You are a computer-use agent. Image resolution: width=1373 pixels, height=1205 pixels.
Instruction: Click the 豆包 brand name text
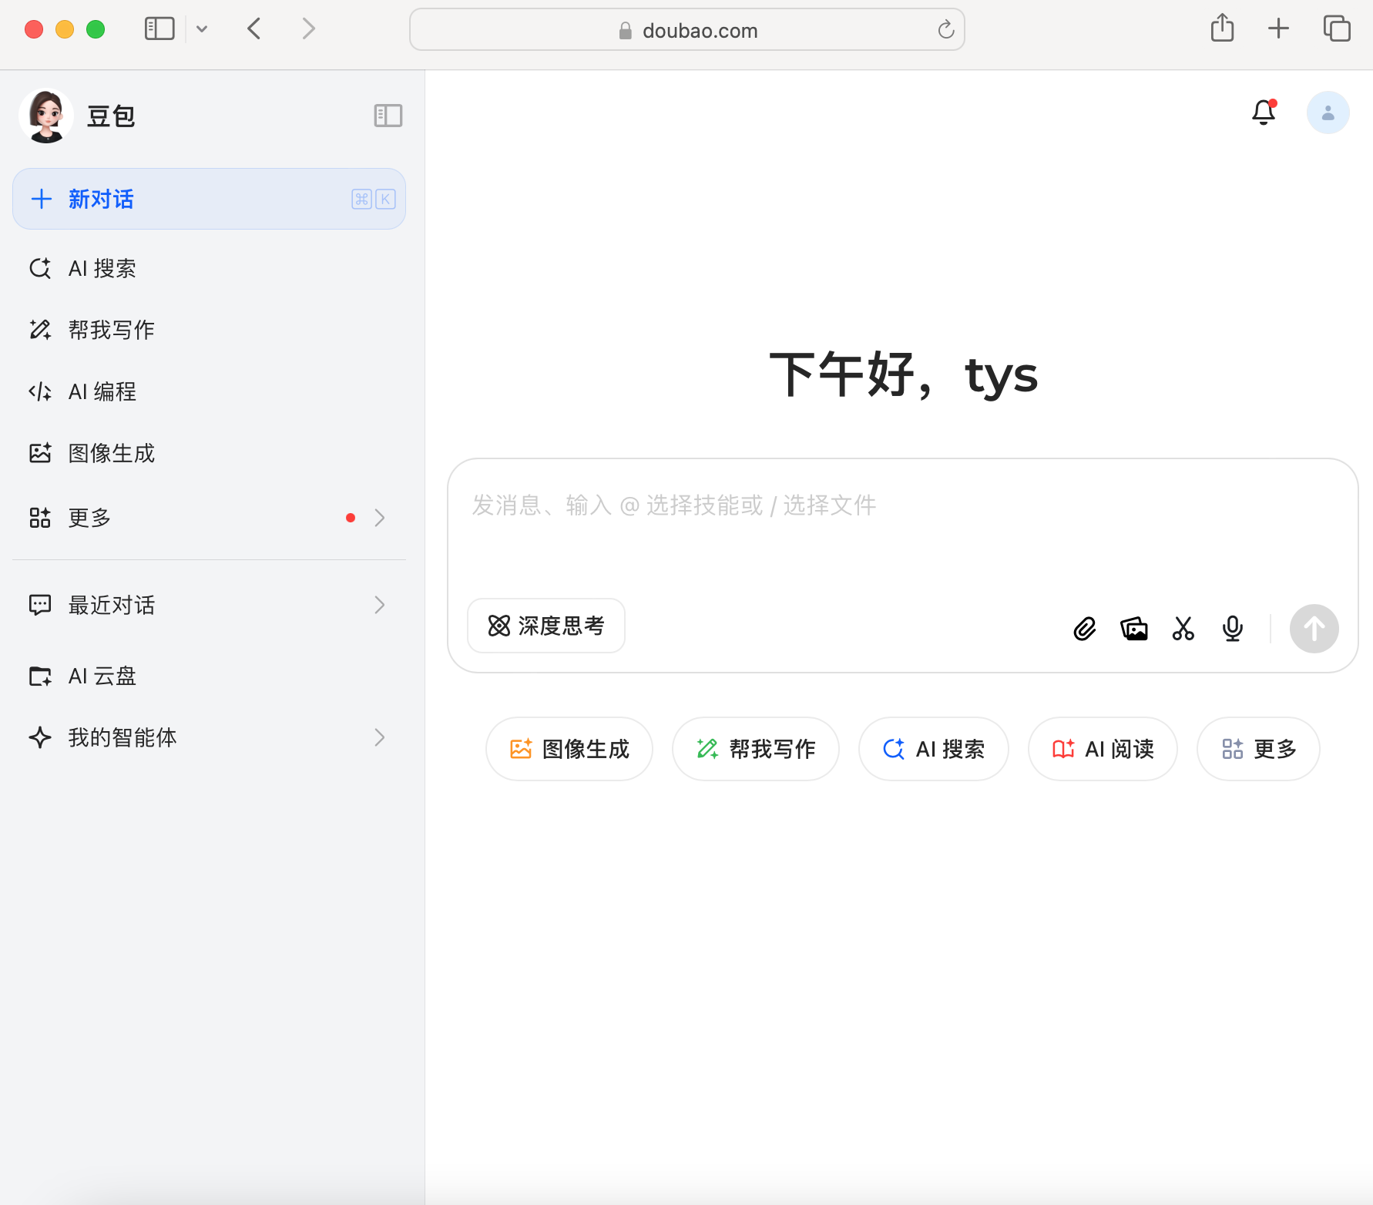(x=111, y=116)
